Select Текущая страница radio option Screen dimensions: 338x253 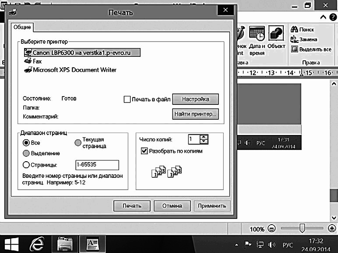coord(78,142)
